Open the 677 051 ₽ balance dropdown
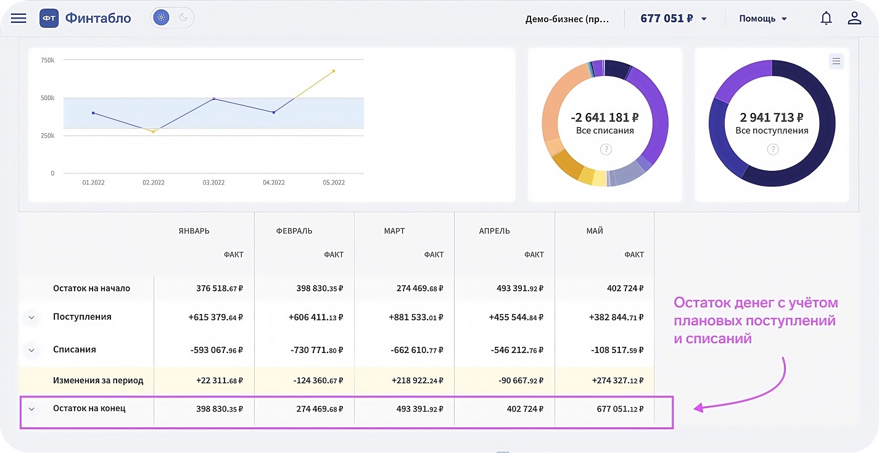Screen dimensions: 879x453 (674, 19)
